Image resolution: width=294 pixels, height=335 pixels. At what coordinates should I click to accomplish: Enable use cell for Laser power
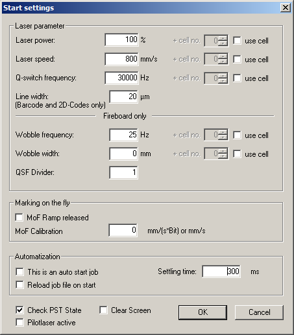coord(237,40)
